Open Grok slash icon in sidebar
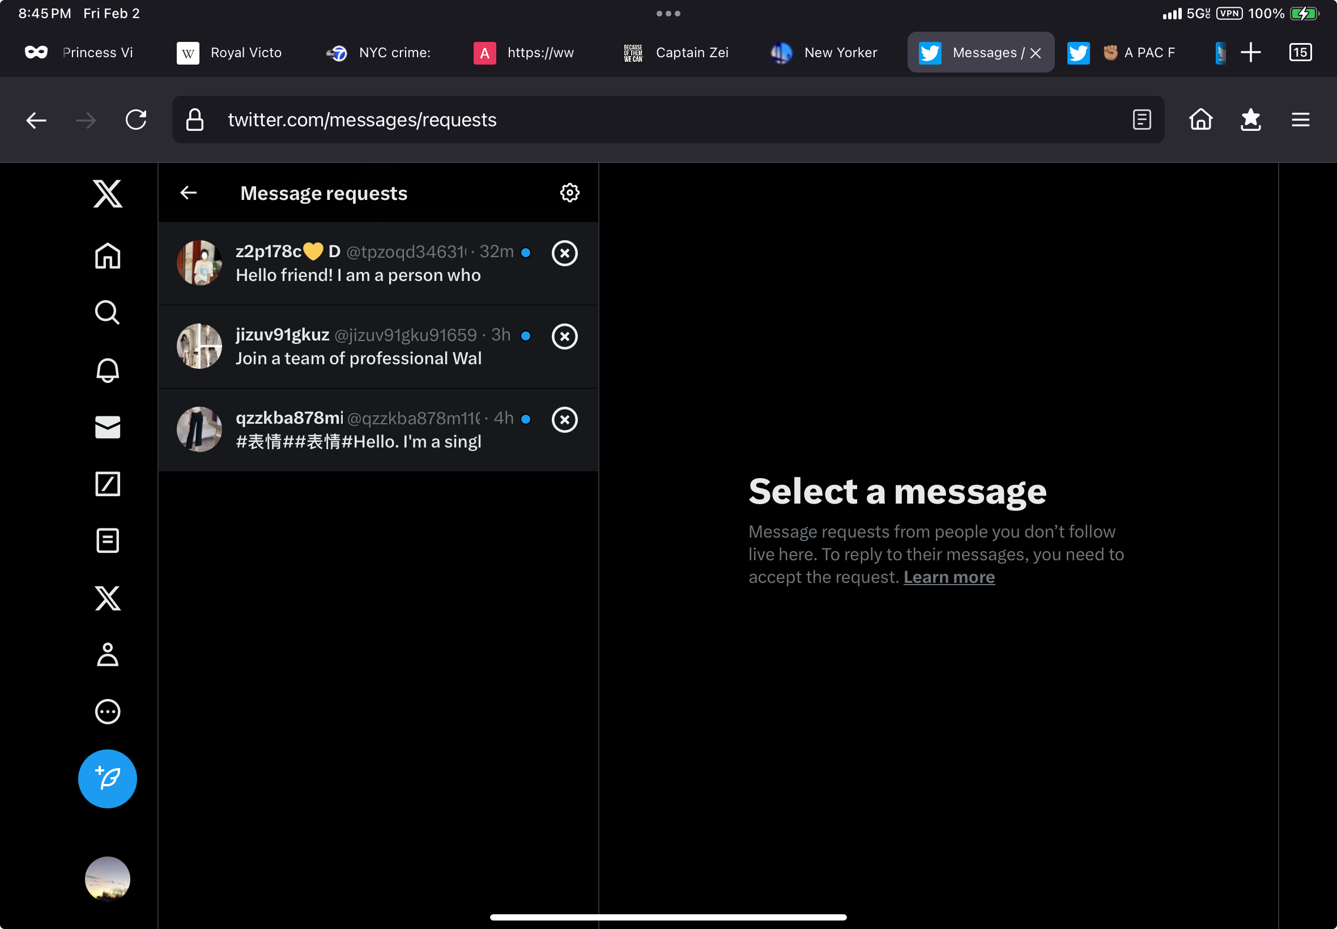 [x=107, y=484]
